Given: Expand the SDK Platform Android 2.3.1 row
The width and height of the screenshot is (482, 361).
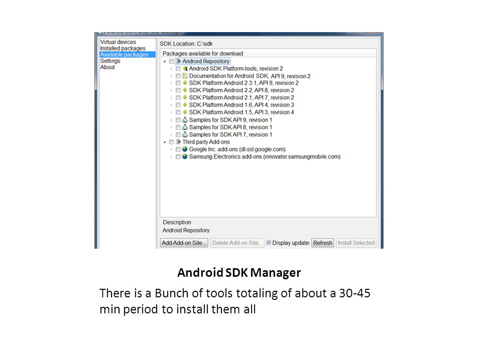Looking at the screenshot, I should coord(172,83).
